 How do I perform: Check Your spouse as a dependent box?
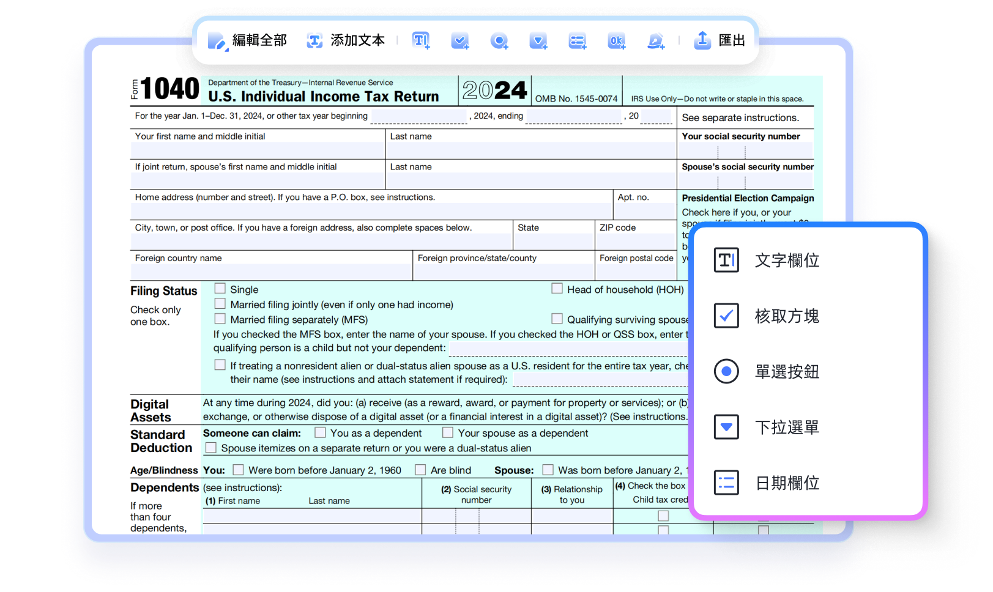(x=448, y=432)
